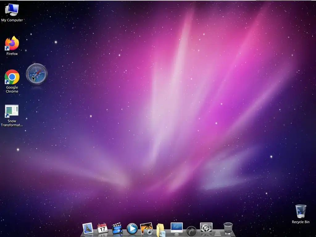Click the "My Computer" label text
316x237 pixels.
(x=12, y=20)
